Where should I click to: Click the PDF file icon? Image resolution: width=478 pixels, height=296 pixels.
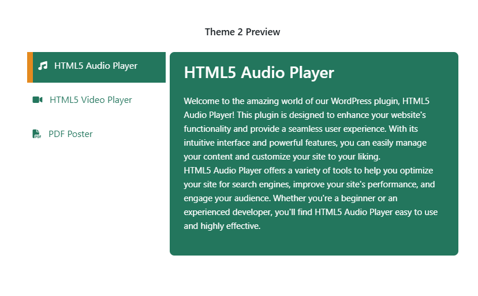tap(37, 134)
